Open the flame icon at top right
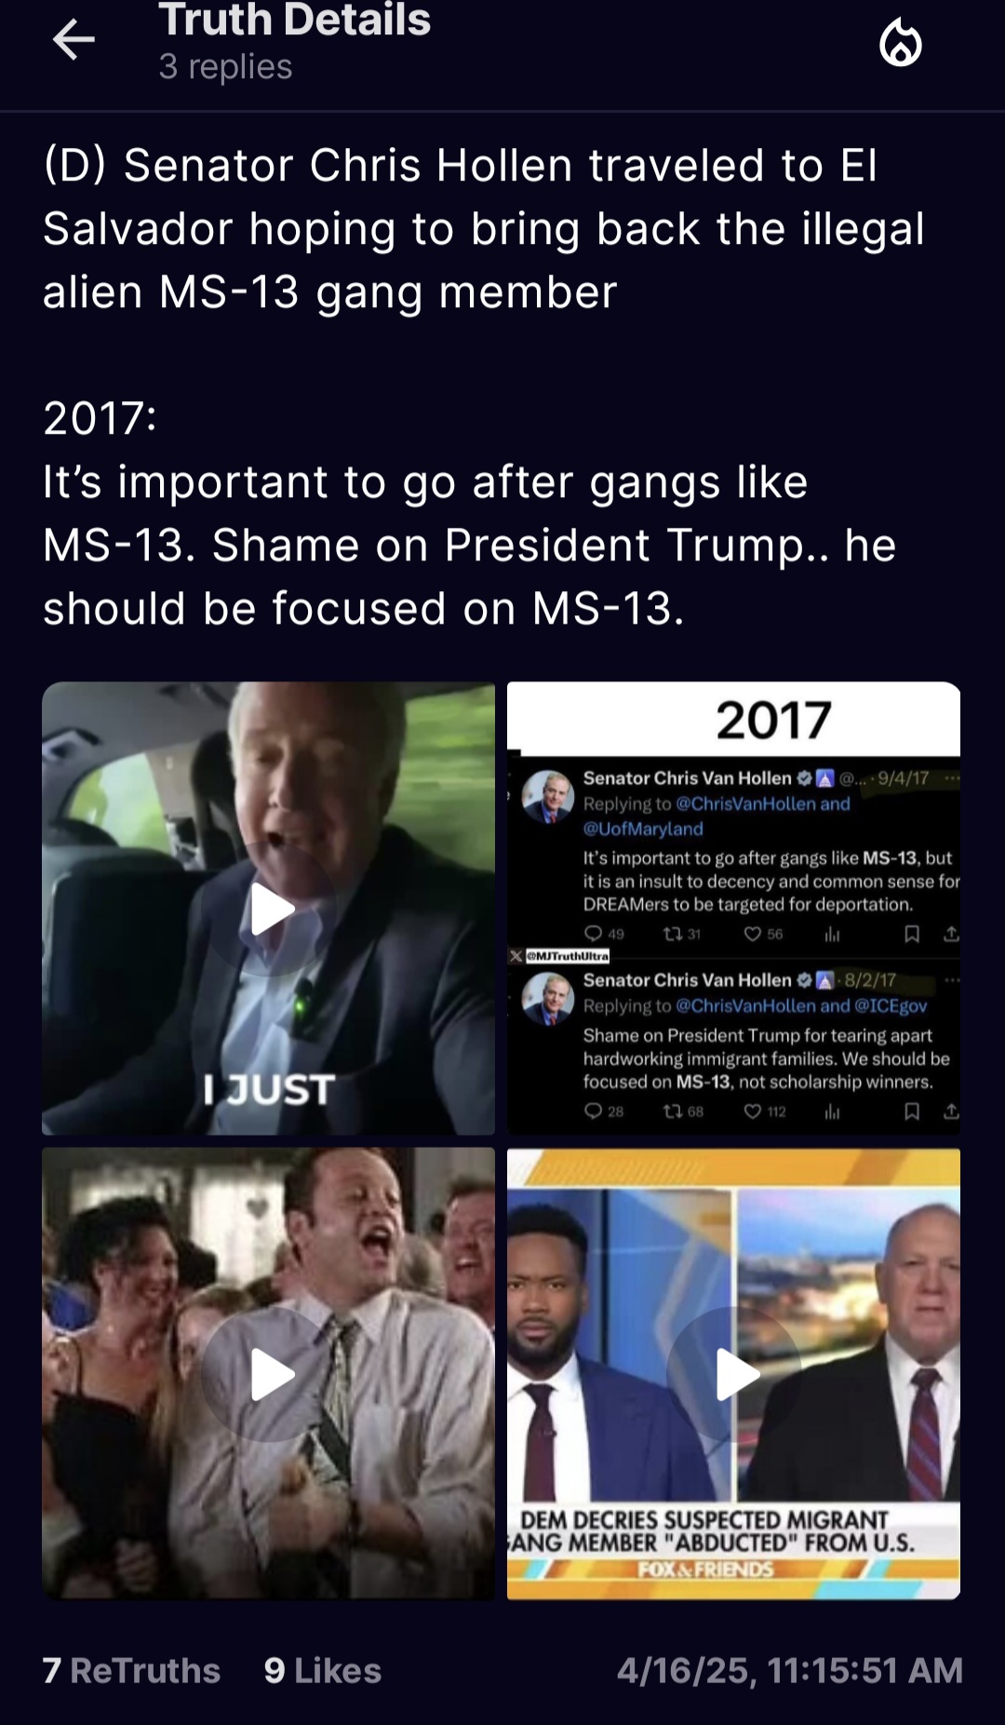Image resolution: width=1005 pixels, height=1725 pixels. (900, 44)
